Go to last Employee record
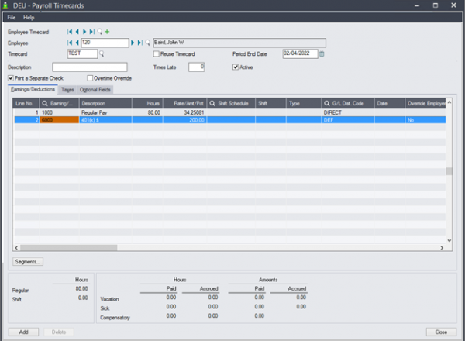465x341 pixels. (140, 43)
